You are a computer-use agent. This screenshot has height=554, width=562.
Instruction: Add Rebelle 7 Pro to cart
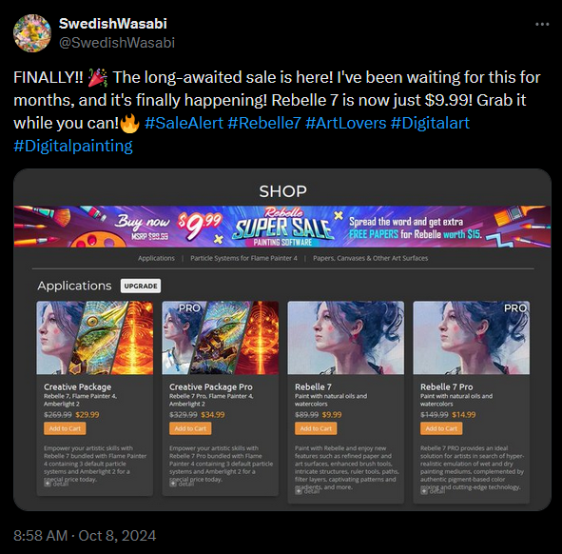coord(441,428)
